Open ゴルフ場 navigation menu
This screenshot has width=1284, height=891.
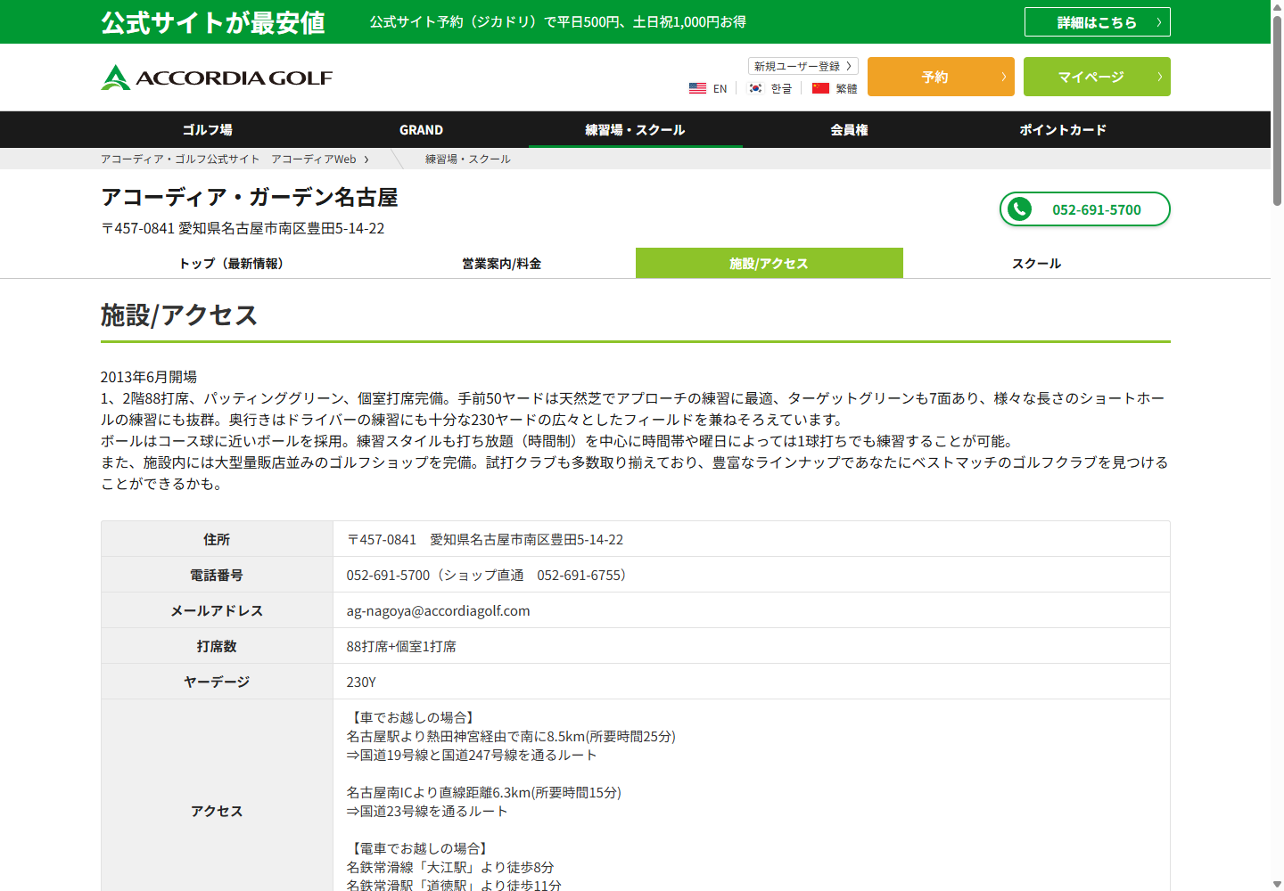[x=207, y=130]
